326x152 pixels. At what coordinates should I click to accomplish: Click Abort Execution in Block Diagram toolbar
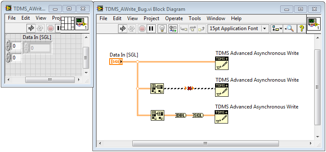pos(142,28)
